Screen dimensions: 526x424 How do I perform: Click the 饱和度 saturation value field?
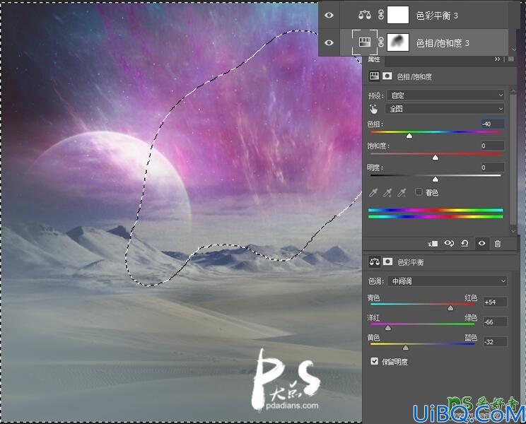pos(493,146)
